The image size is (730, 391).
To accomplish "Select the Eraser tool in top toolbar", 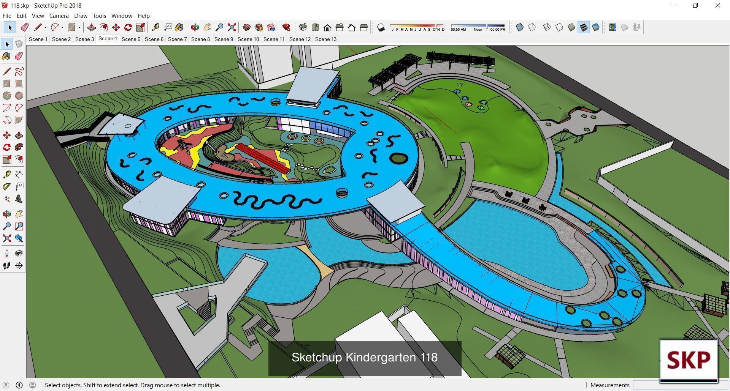I will click(25, 27).
